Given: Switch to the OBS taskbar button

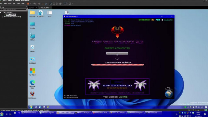Looking at the screenshot, I should point(83,113).
